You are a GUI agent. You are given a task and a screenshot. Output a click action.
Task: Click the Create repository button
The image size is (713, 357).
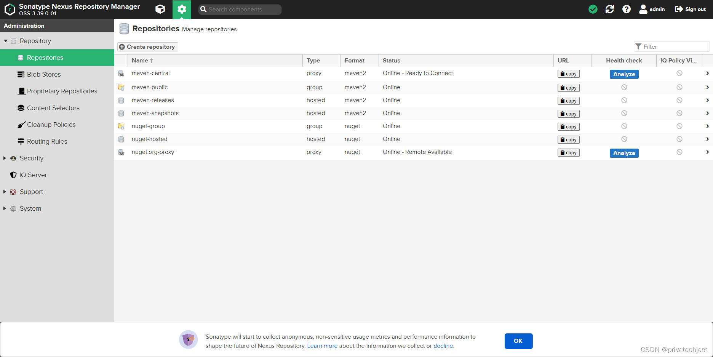pyautogui.click(x=148, y=46)
